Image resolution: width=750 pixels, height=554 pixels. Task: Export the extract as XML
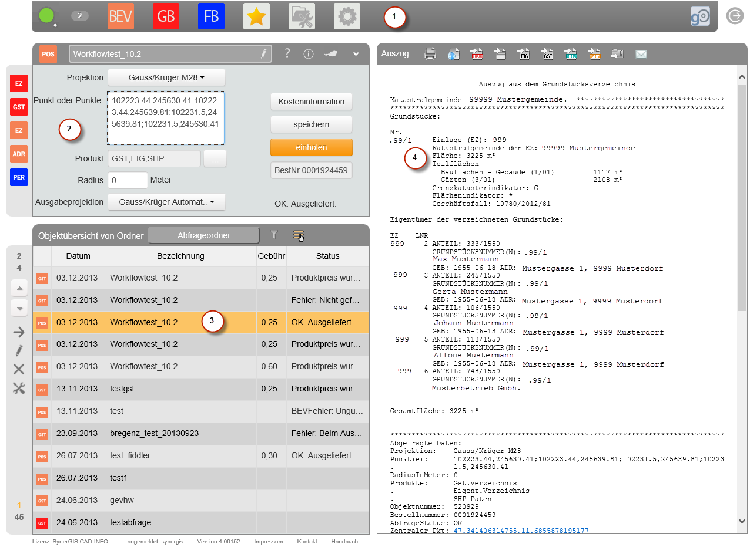tap(570, 53)
